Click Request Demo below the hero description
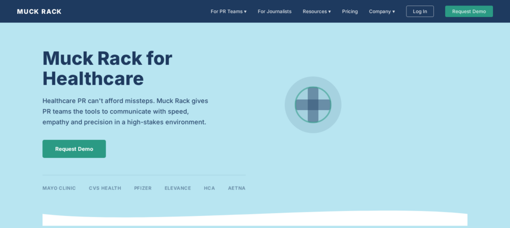The width and height of the screenshot is (510, 228). pyautogui.click(x=74, y=149)
